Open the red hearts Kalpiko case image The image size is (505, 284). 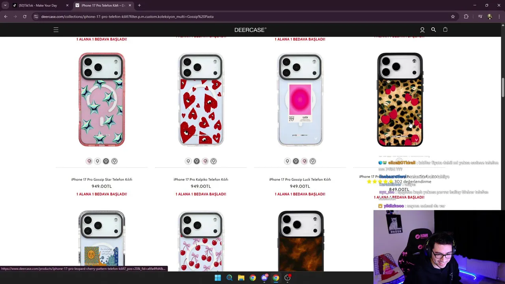point(201,99)
